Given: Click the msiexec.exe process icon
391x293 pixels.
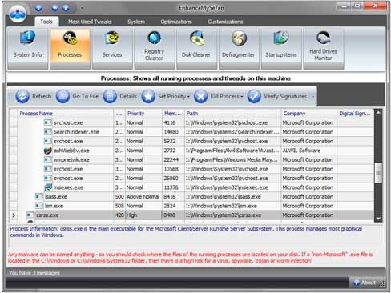Looking at the screenshot, I should [x=48, y=187].
